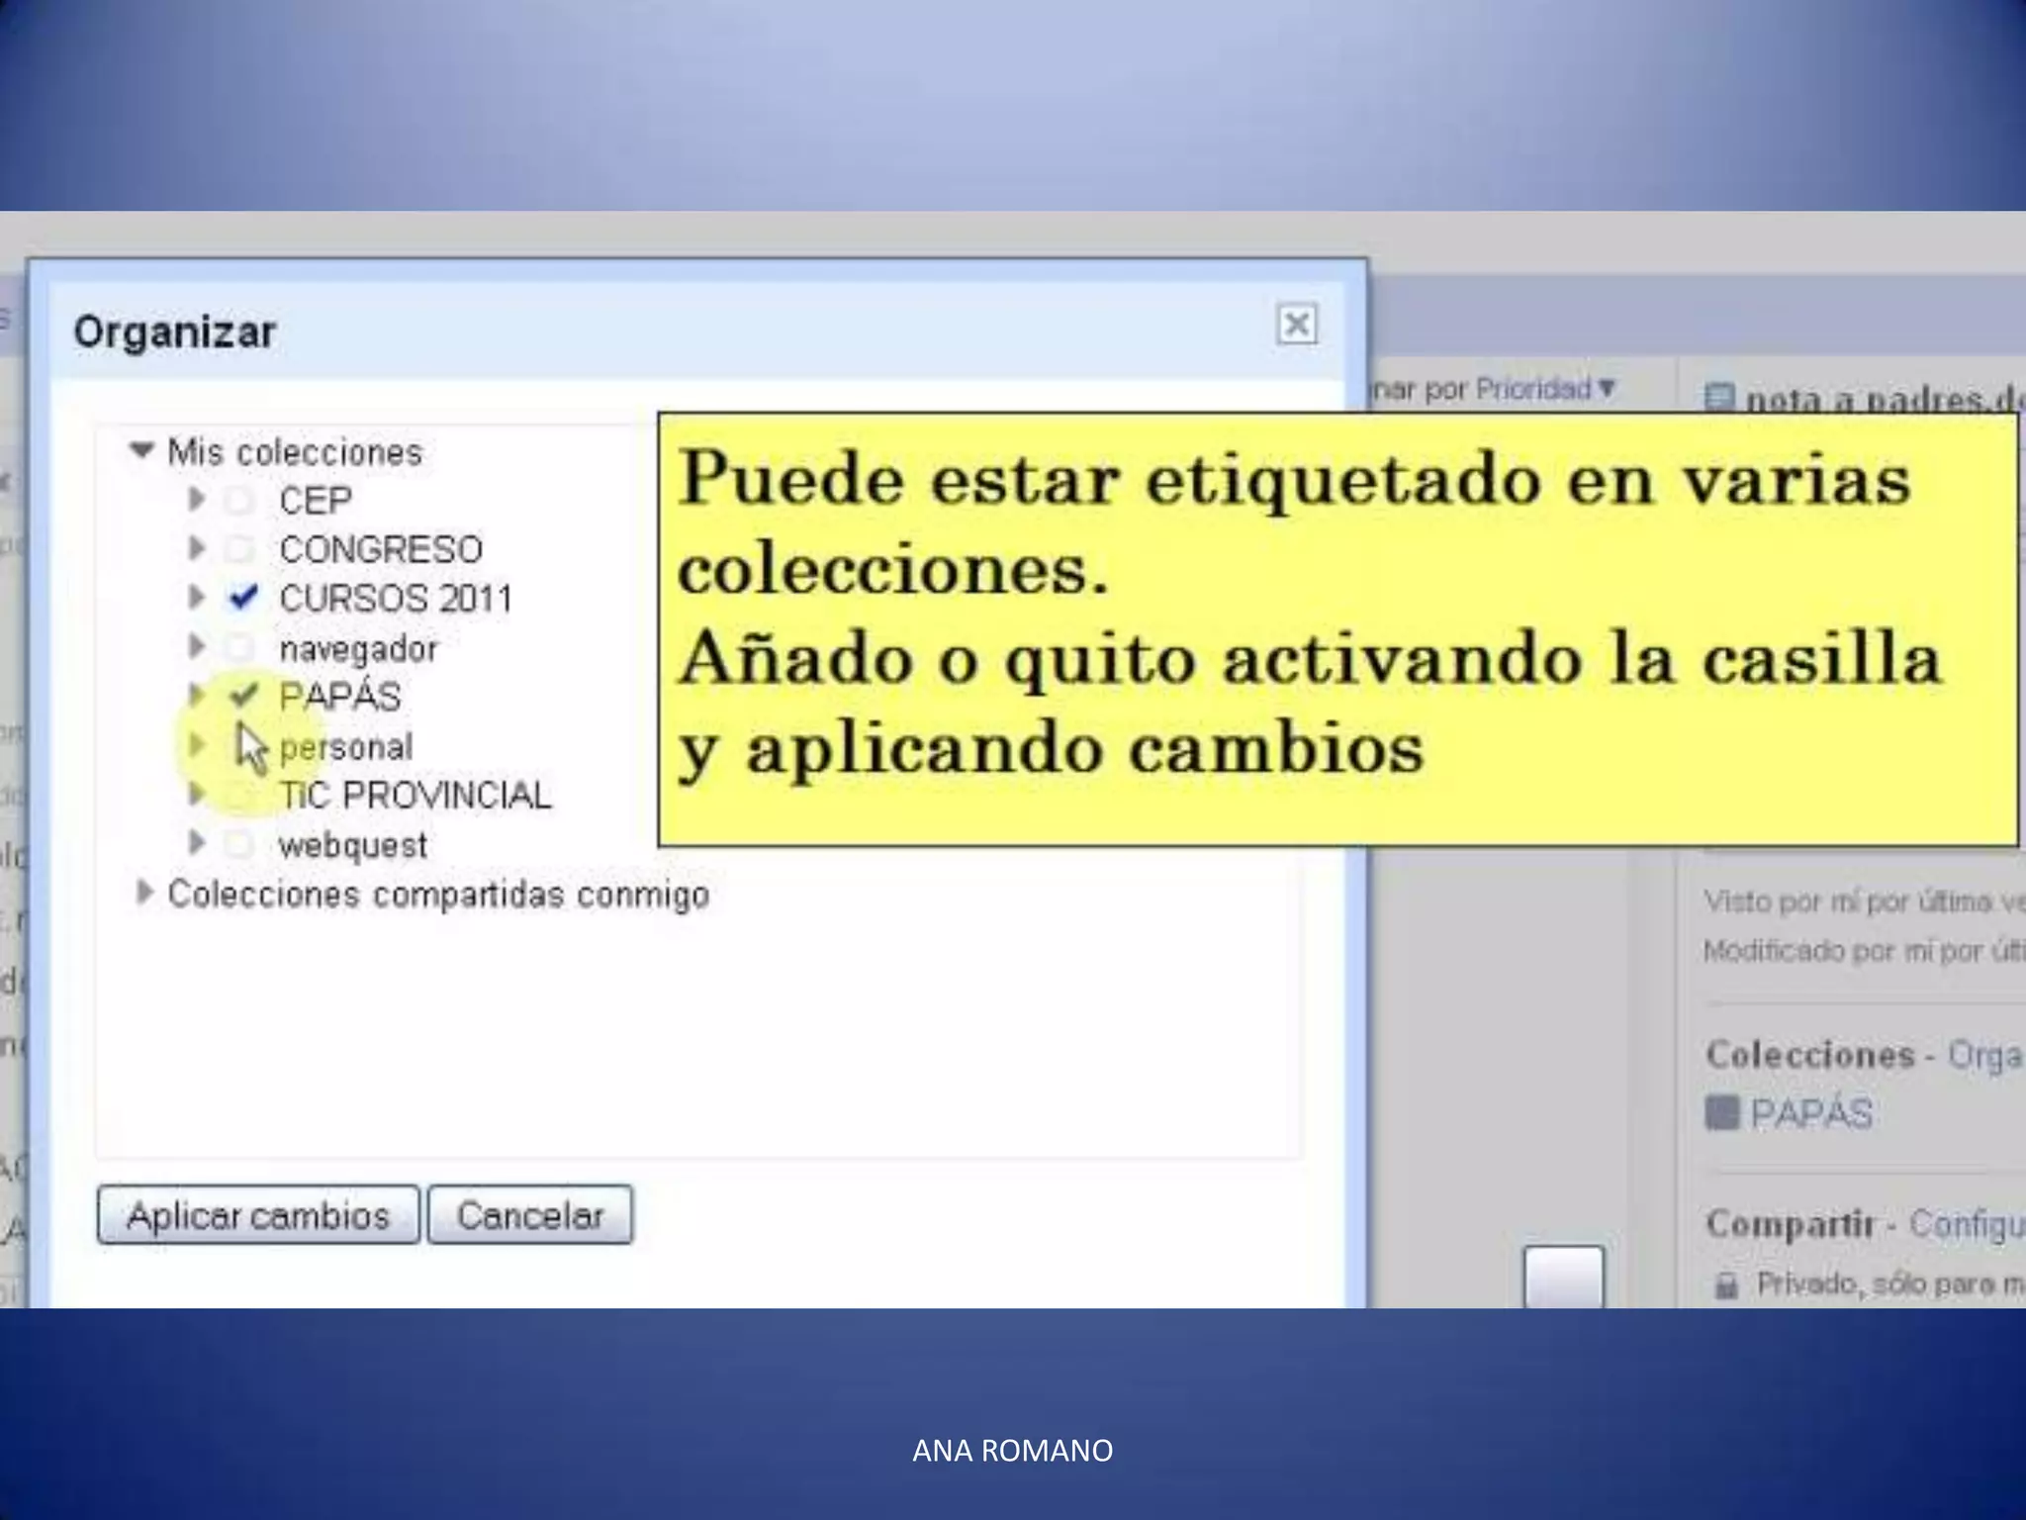Click the document icon next to nota a padres

[x=1720, y=399]
